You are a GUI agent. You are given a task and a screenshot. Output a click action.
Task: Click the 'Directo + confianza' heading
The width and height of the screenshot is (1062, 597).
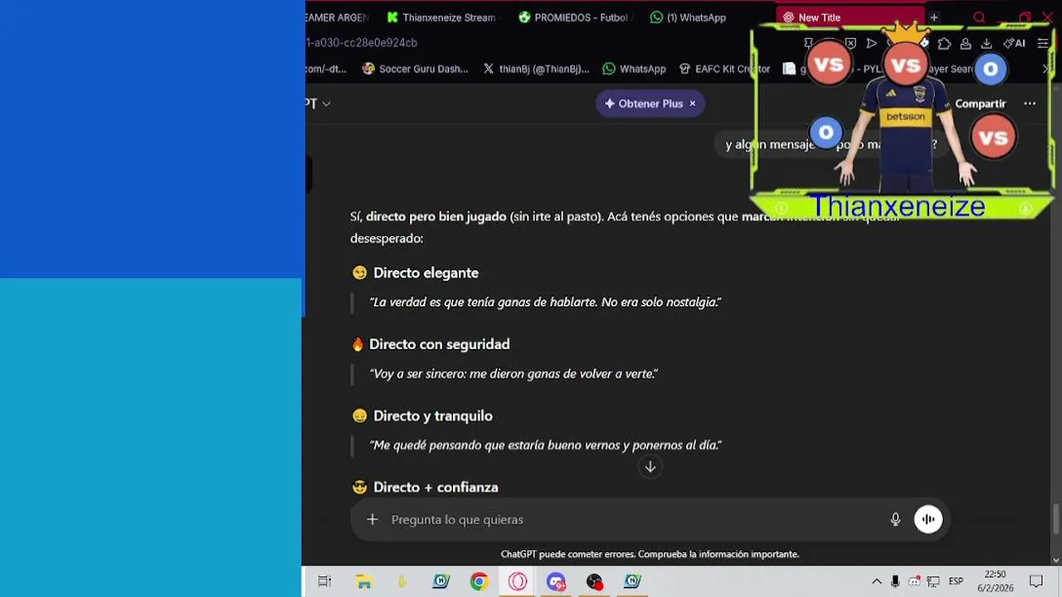(436, 488)
